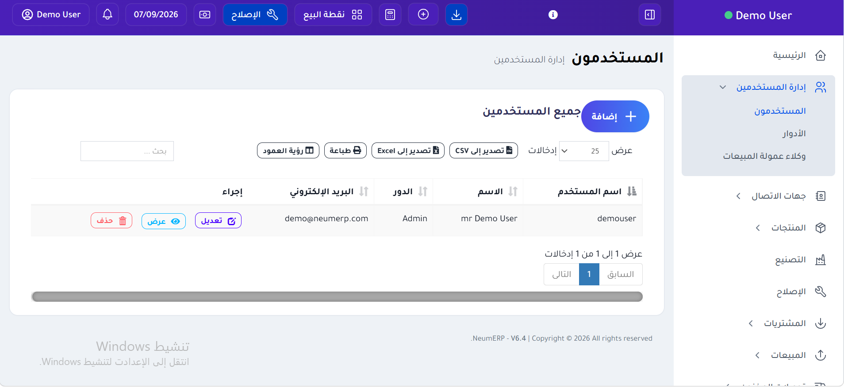Viewport: 844px width, 388px height.
Task: Click the download icon in top bar
Action: point(457,15)
